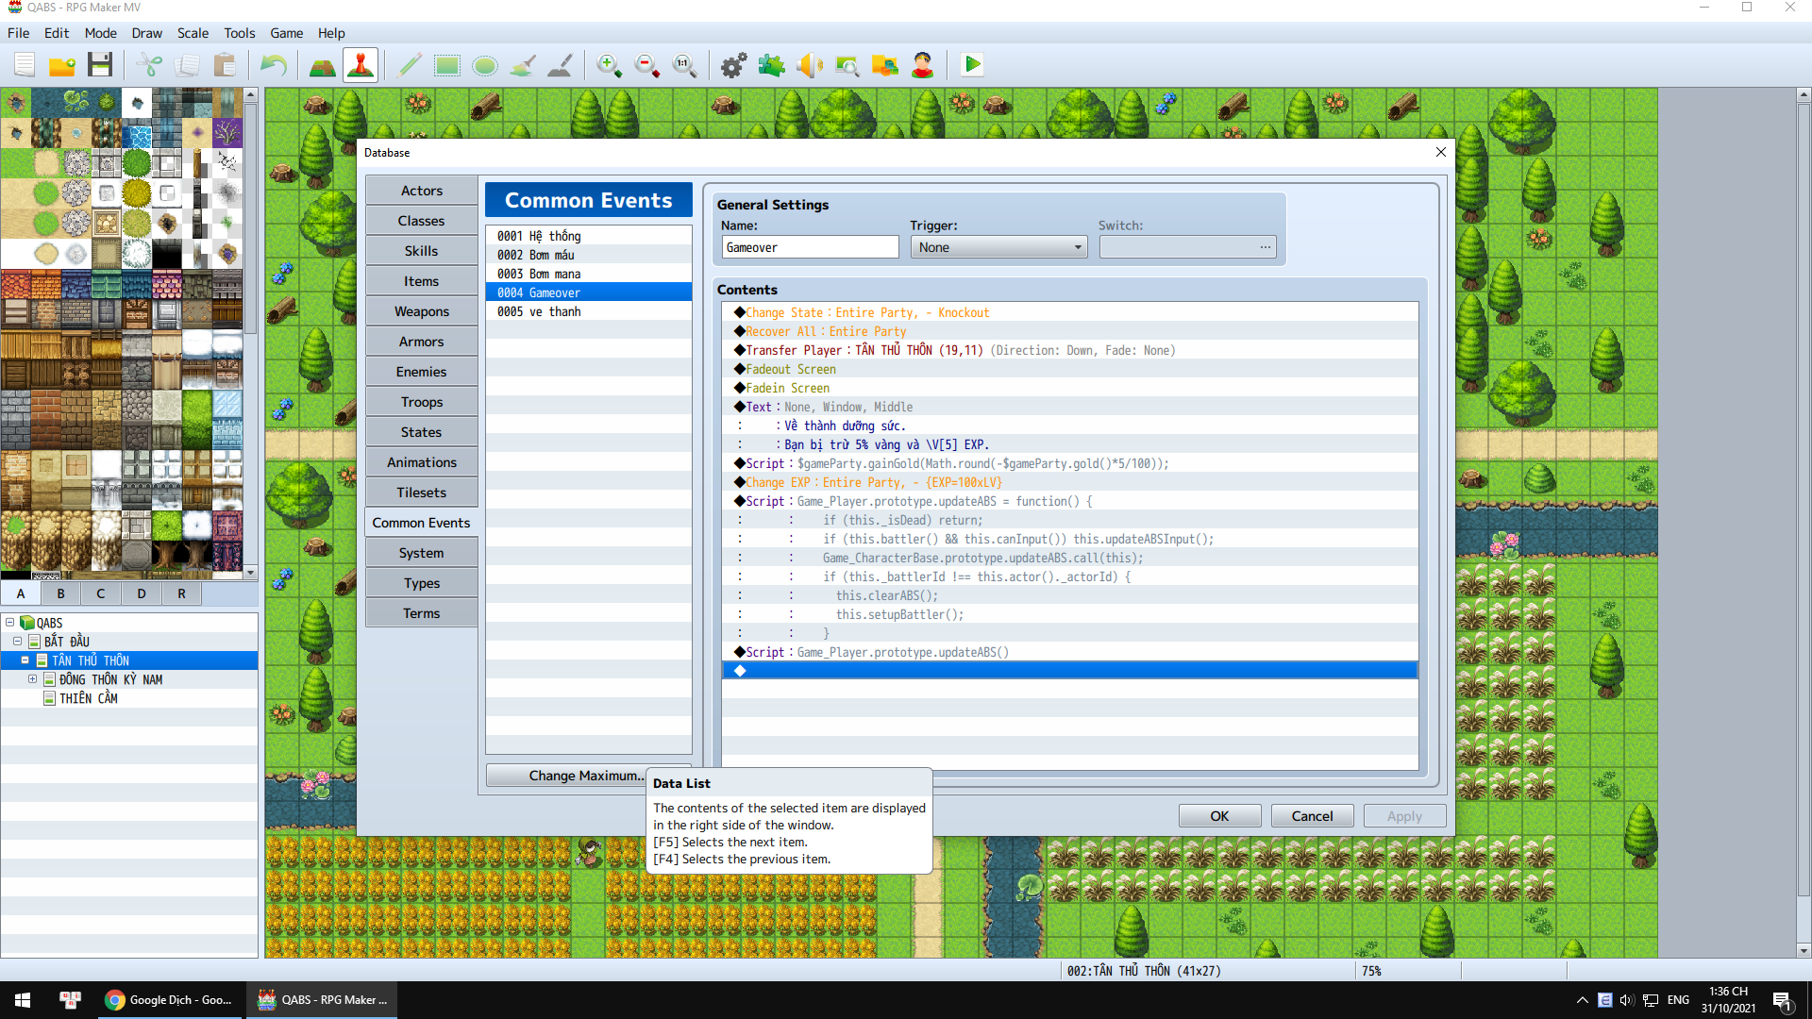This screenshot has width=1812, height=1019.
Task: Select the Transfer Player command line
Action: tap(1069, 350)
